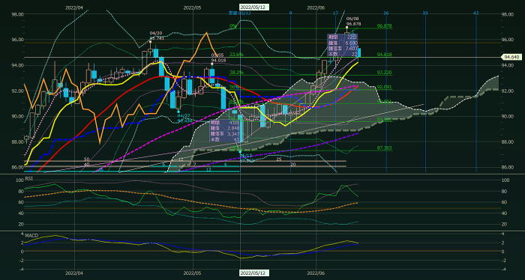This screenshot has width=525, height=280.
Task: Click 96.00 on the left price axis
Action: pos(18,40)
